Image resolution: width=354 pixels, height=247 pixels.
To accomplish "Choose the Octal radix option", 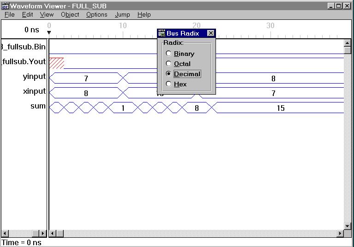I will pyautogui.click(x=169, y=64).
